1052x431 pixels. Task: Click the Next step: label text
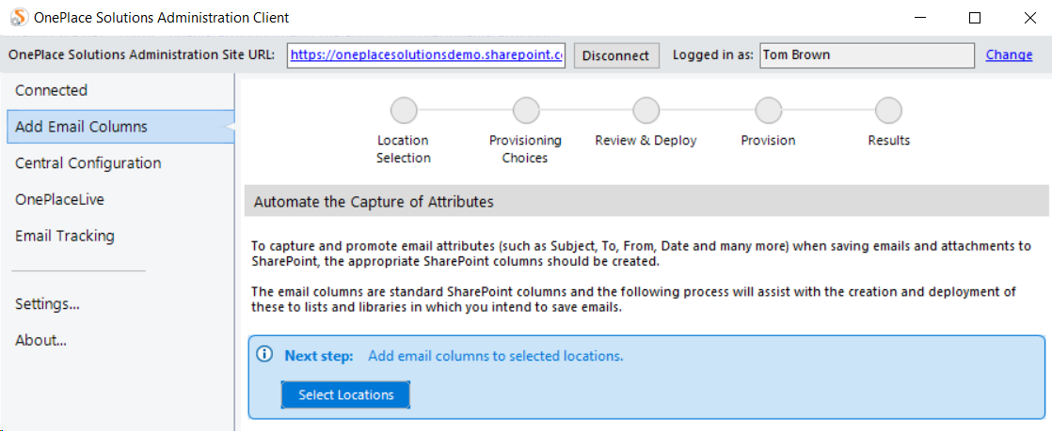pyautogui.click(x=319, y=356)
